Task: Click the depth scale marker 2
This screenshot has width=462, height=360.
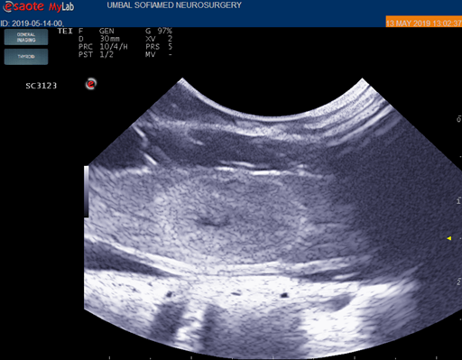Action: [458, 282]
